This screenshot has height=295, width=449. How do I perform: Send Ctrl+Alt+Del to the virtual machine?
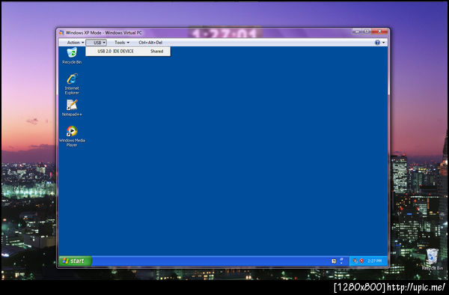click(x=150, y=43)
